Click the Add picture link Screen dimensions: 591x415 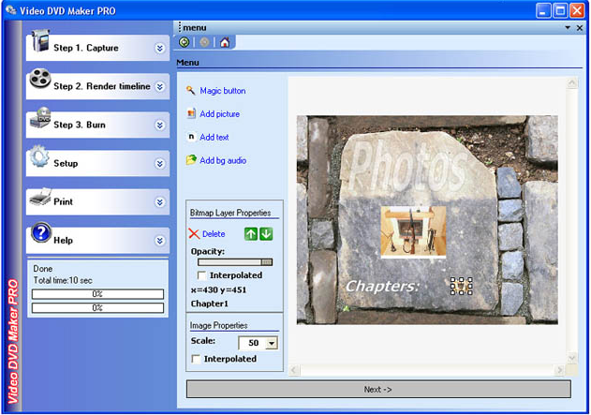[220, 114]
